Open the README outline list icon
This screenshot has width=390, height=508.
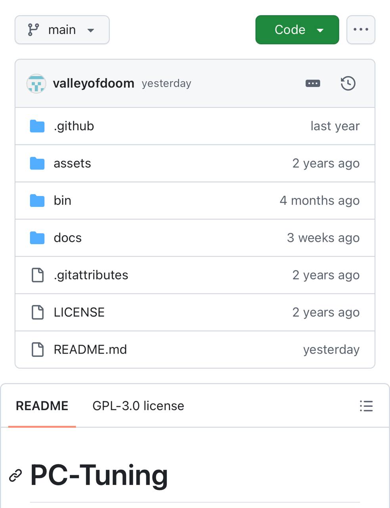click(366, 406)
